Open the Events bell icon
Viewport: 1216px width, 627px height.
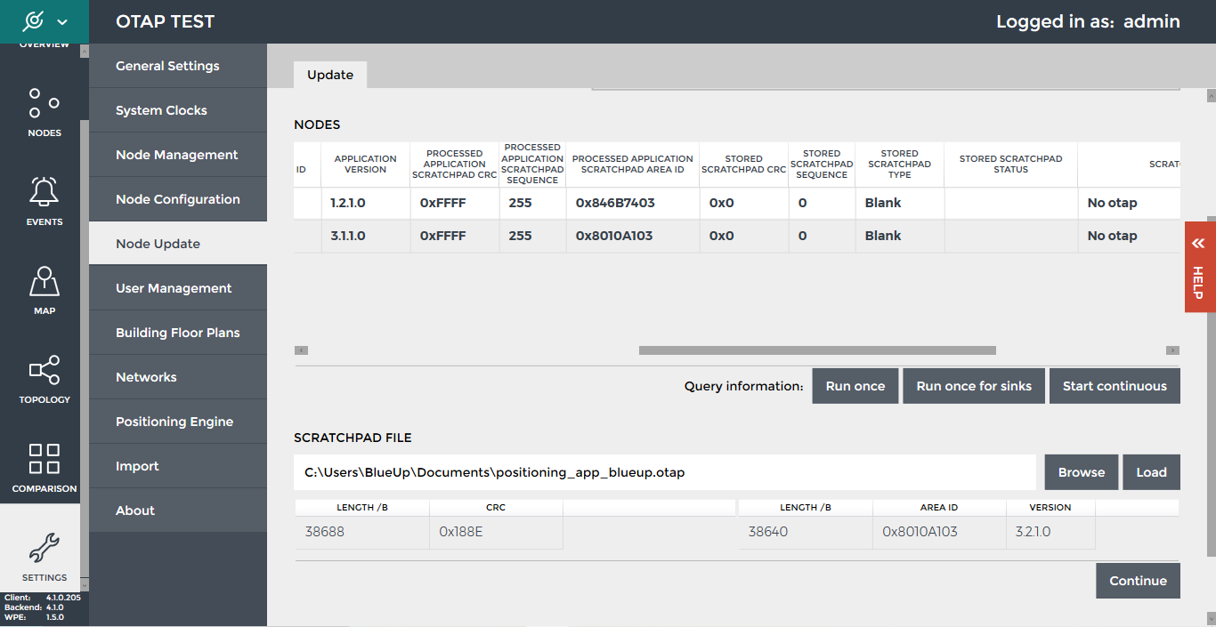[44, 192]
